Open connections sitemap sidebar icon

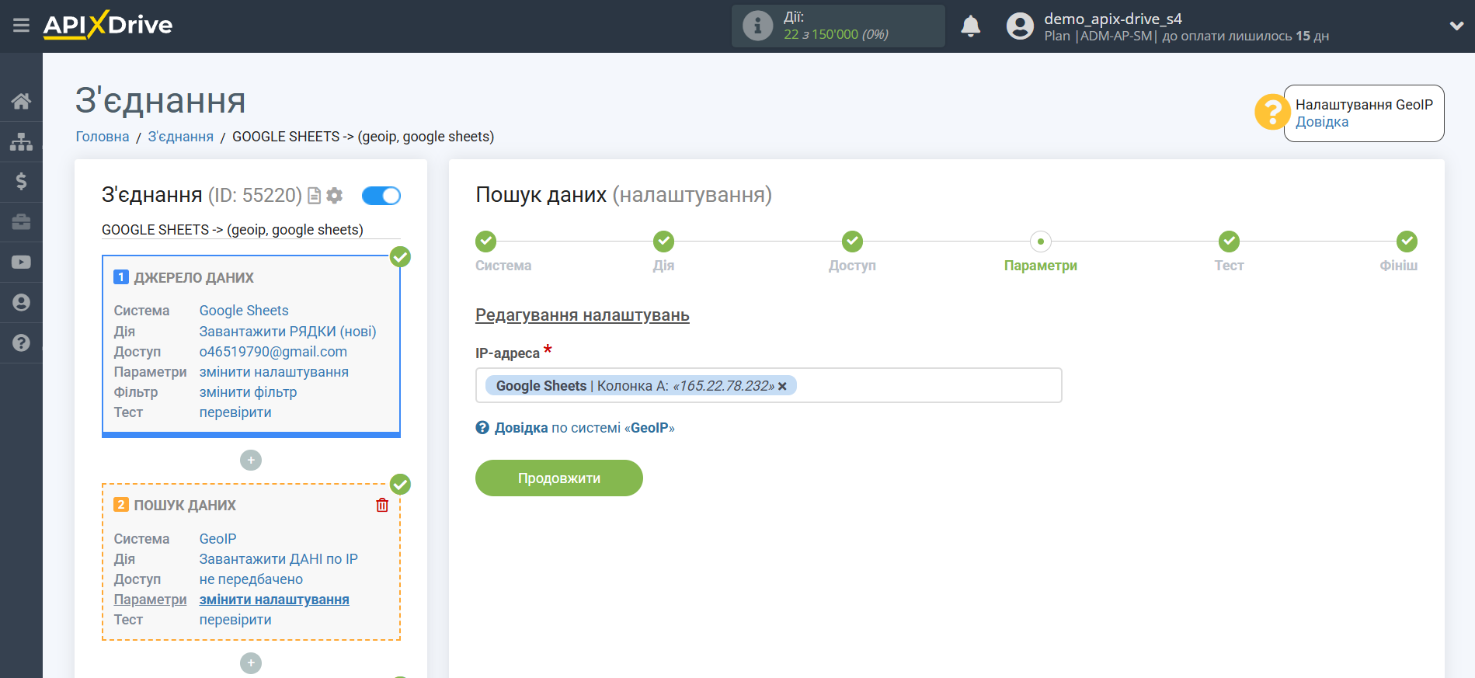[21, 141]
